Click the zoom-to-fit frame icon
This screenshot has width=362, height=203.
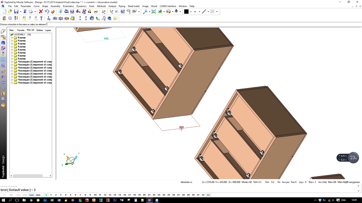(154, 12)
